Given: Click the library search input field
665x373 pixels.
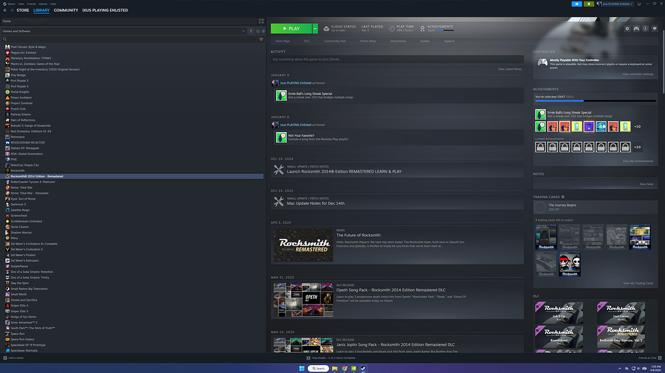Looking at the screenshot, I should pyautogui.click(x=126, y=39).
